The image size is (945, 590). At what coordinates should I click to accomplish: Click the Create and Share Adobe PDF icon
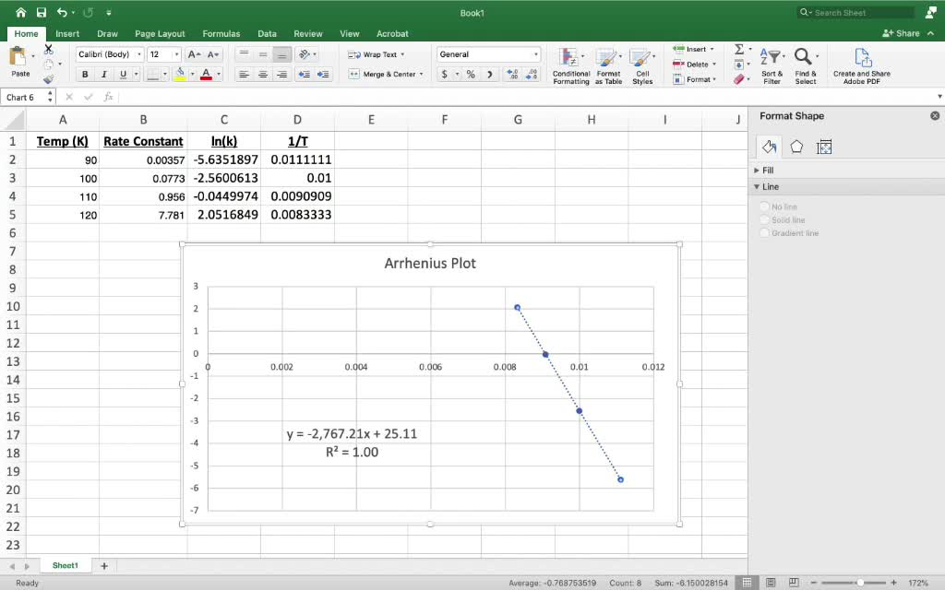[862, 63]
